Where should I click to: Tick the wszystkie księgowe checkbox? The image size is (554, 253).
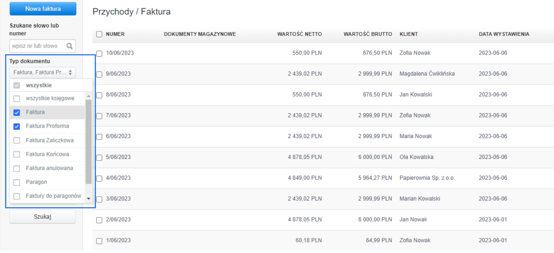tap(17, 99)
